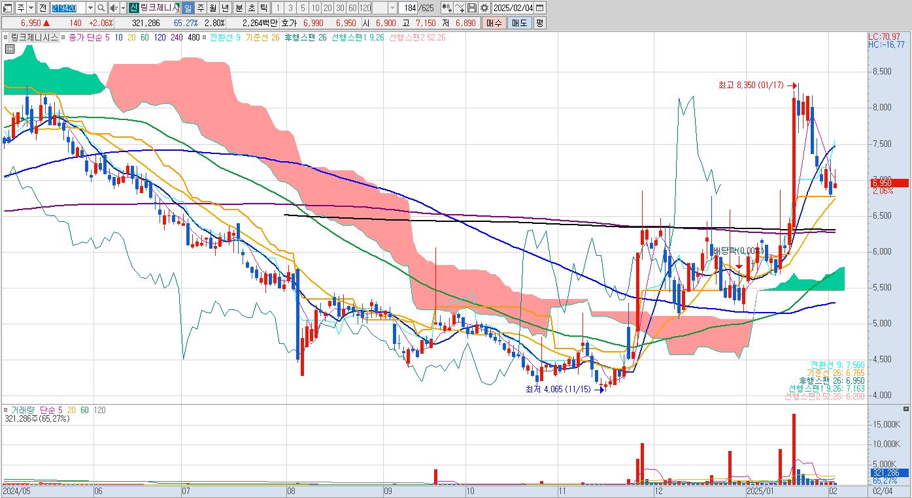Click the 최저 4,065 (11/15) annotation
912x498 pixels.
click(559, 390)
